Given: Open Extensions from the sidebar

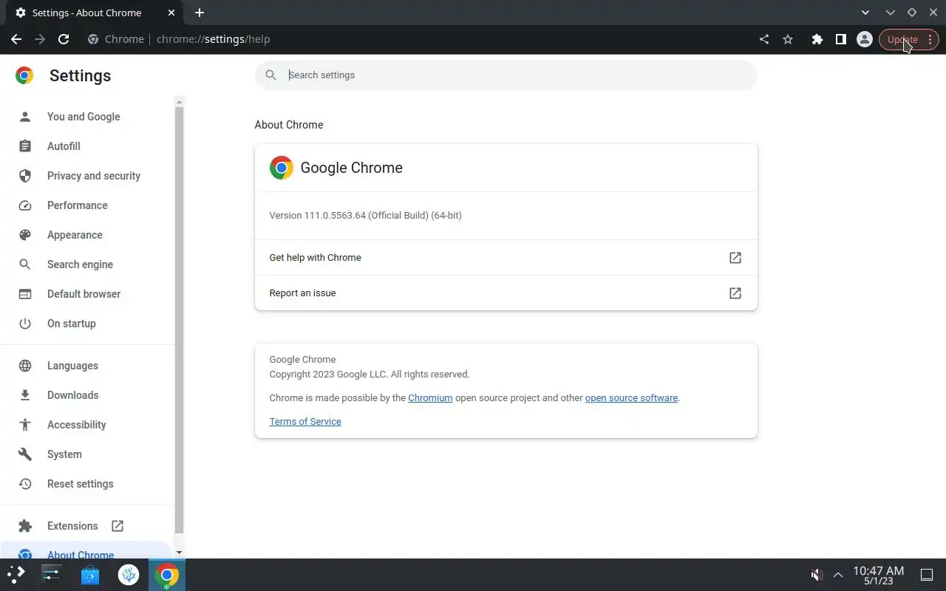Looking at the screenshot, I should (72, 526).
